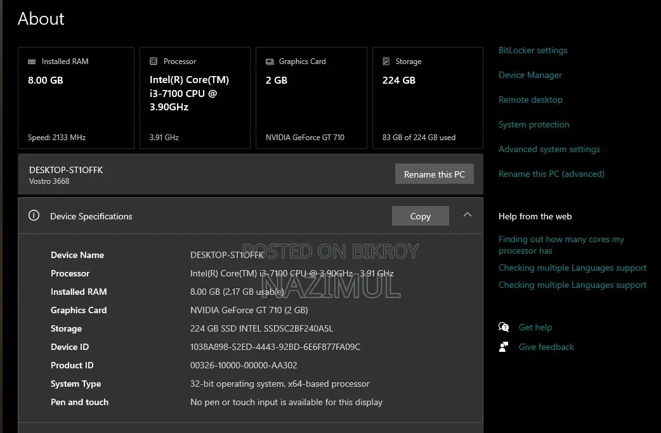Screen dimensions: 661x433
Task: Click the Product ID value 00326-10000-00000-AA302
Action: point(244,365)
